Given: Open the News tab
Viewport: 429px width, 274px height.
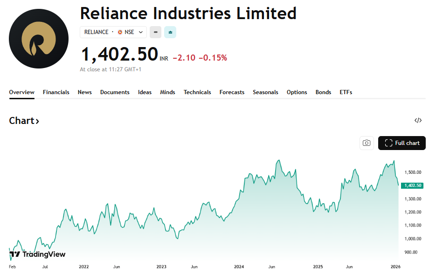Looking at the screenshot, I should point(84,92).
